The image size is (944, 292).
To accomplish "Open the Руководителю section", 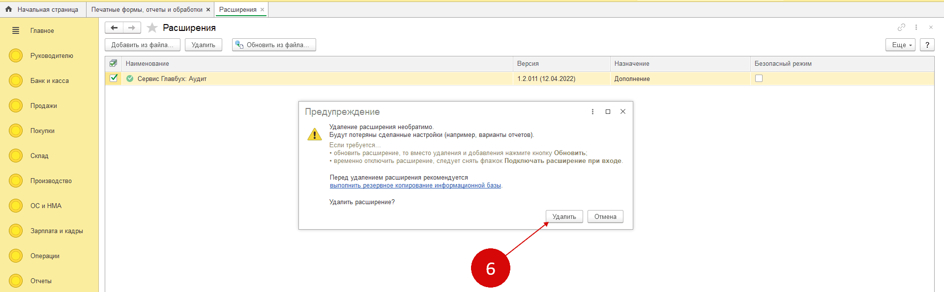I will pyautogui.click(x=52, y=55).
